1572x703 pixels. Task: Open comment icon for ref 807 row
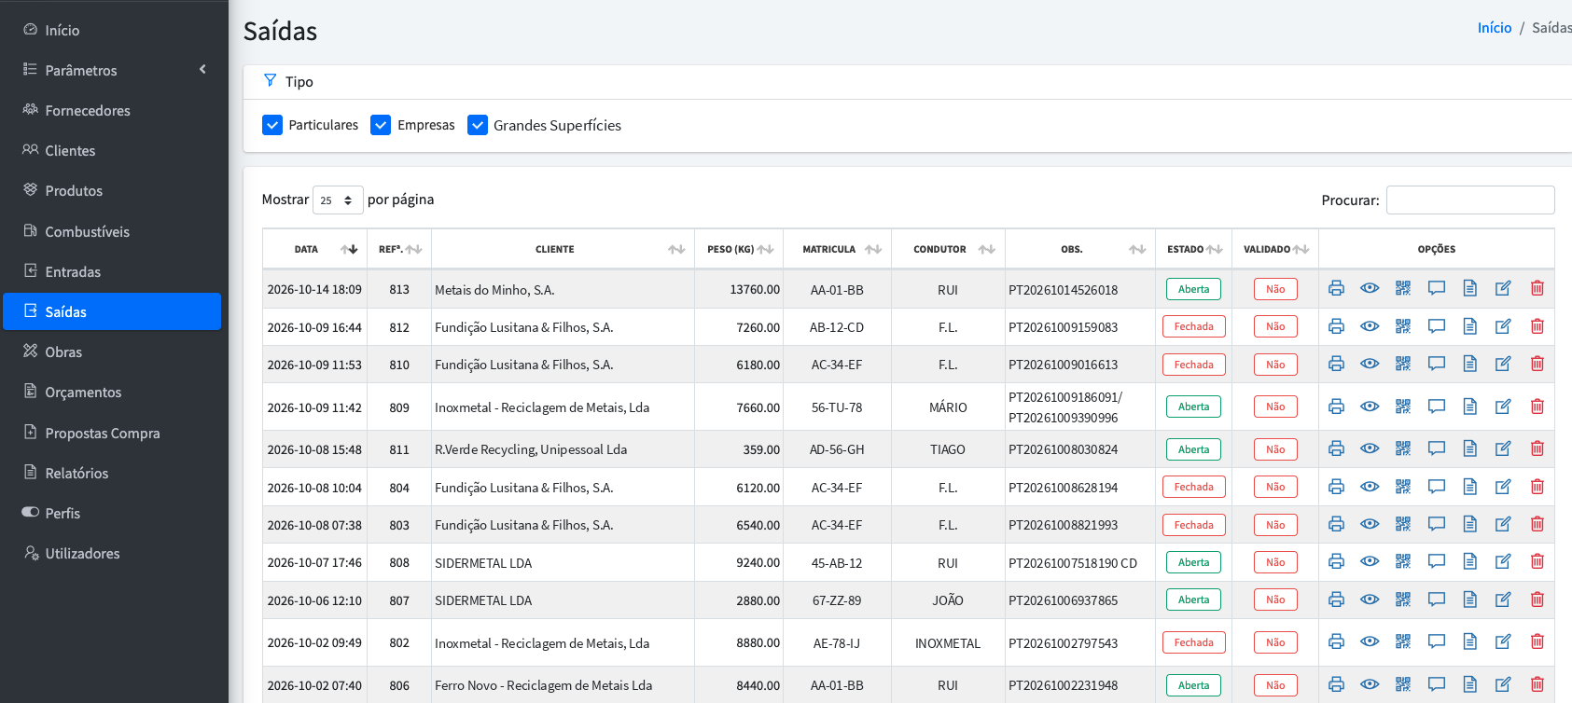coord(1437,600)
